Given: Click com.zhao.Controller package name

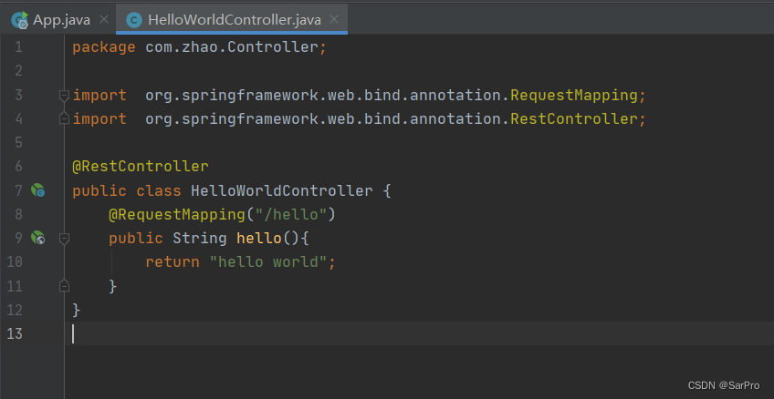Looking at the screenshot, I should click(232, 47).
